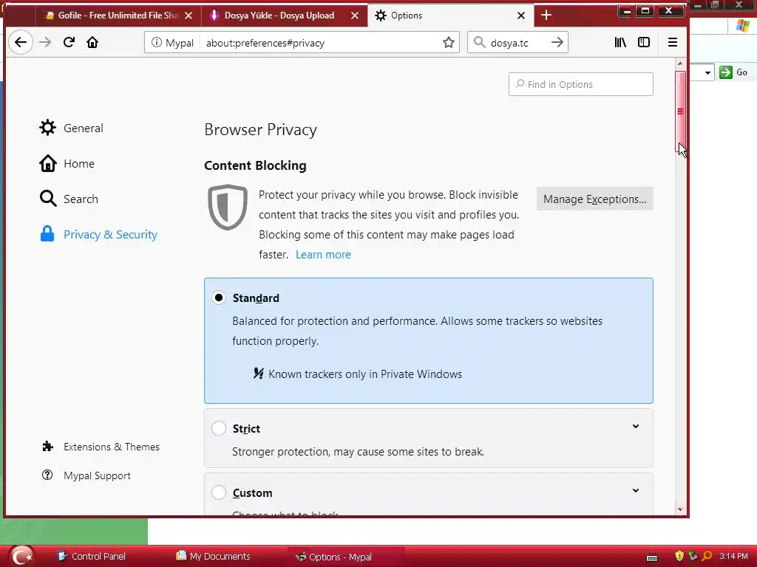Bookmark this page with the star
Image resolution: width=757 pixels, height=567 pixels.
(x=449, y=42)
